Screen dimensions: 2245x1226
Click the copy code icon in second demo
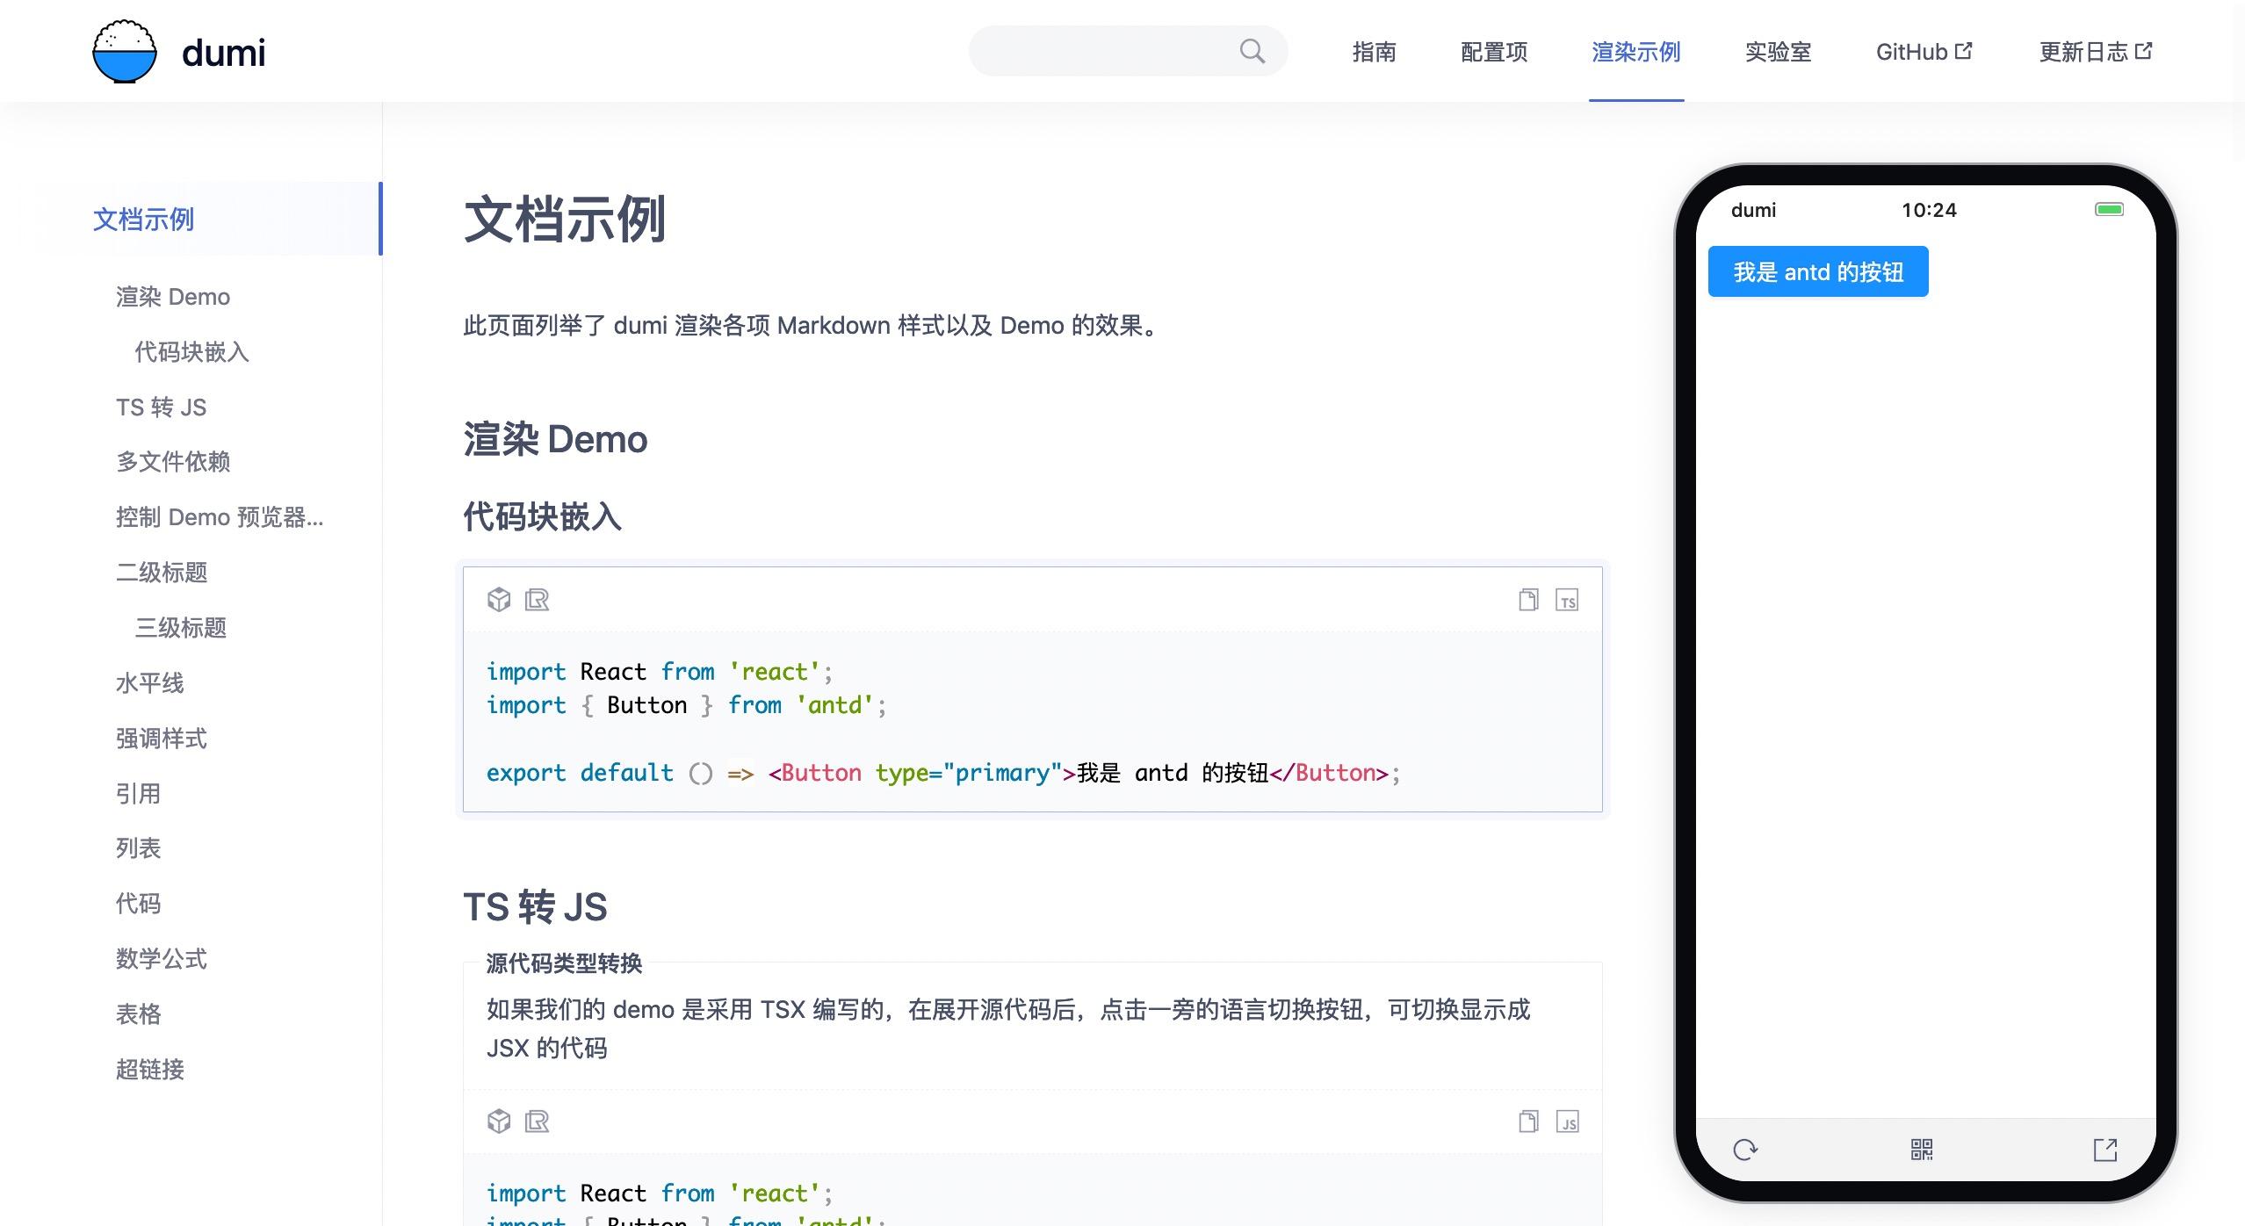tap(1527, 1121)
